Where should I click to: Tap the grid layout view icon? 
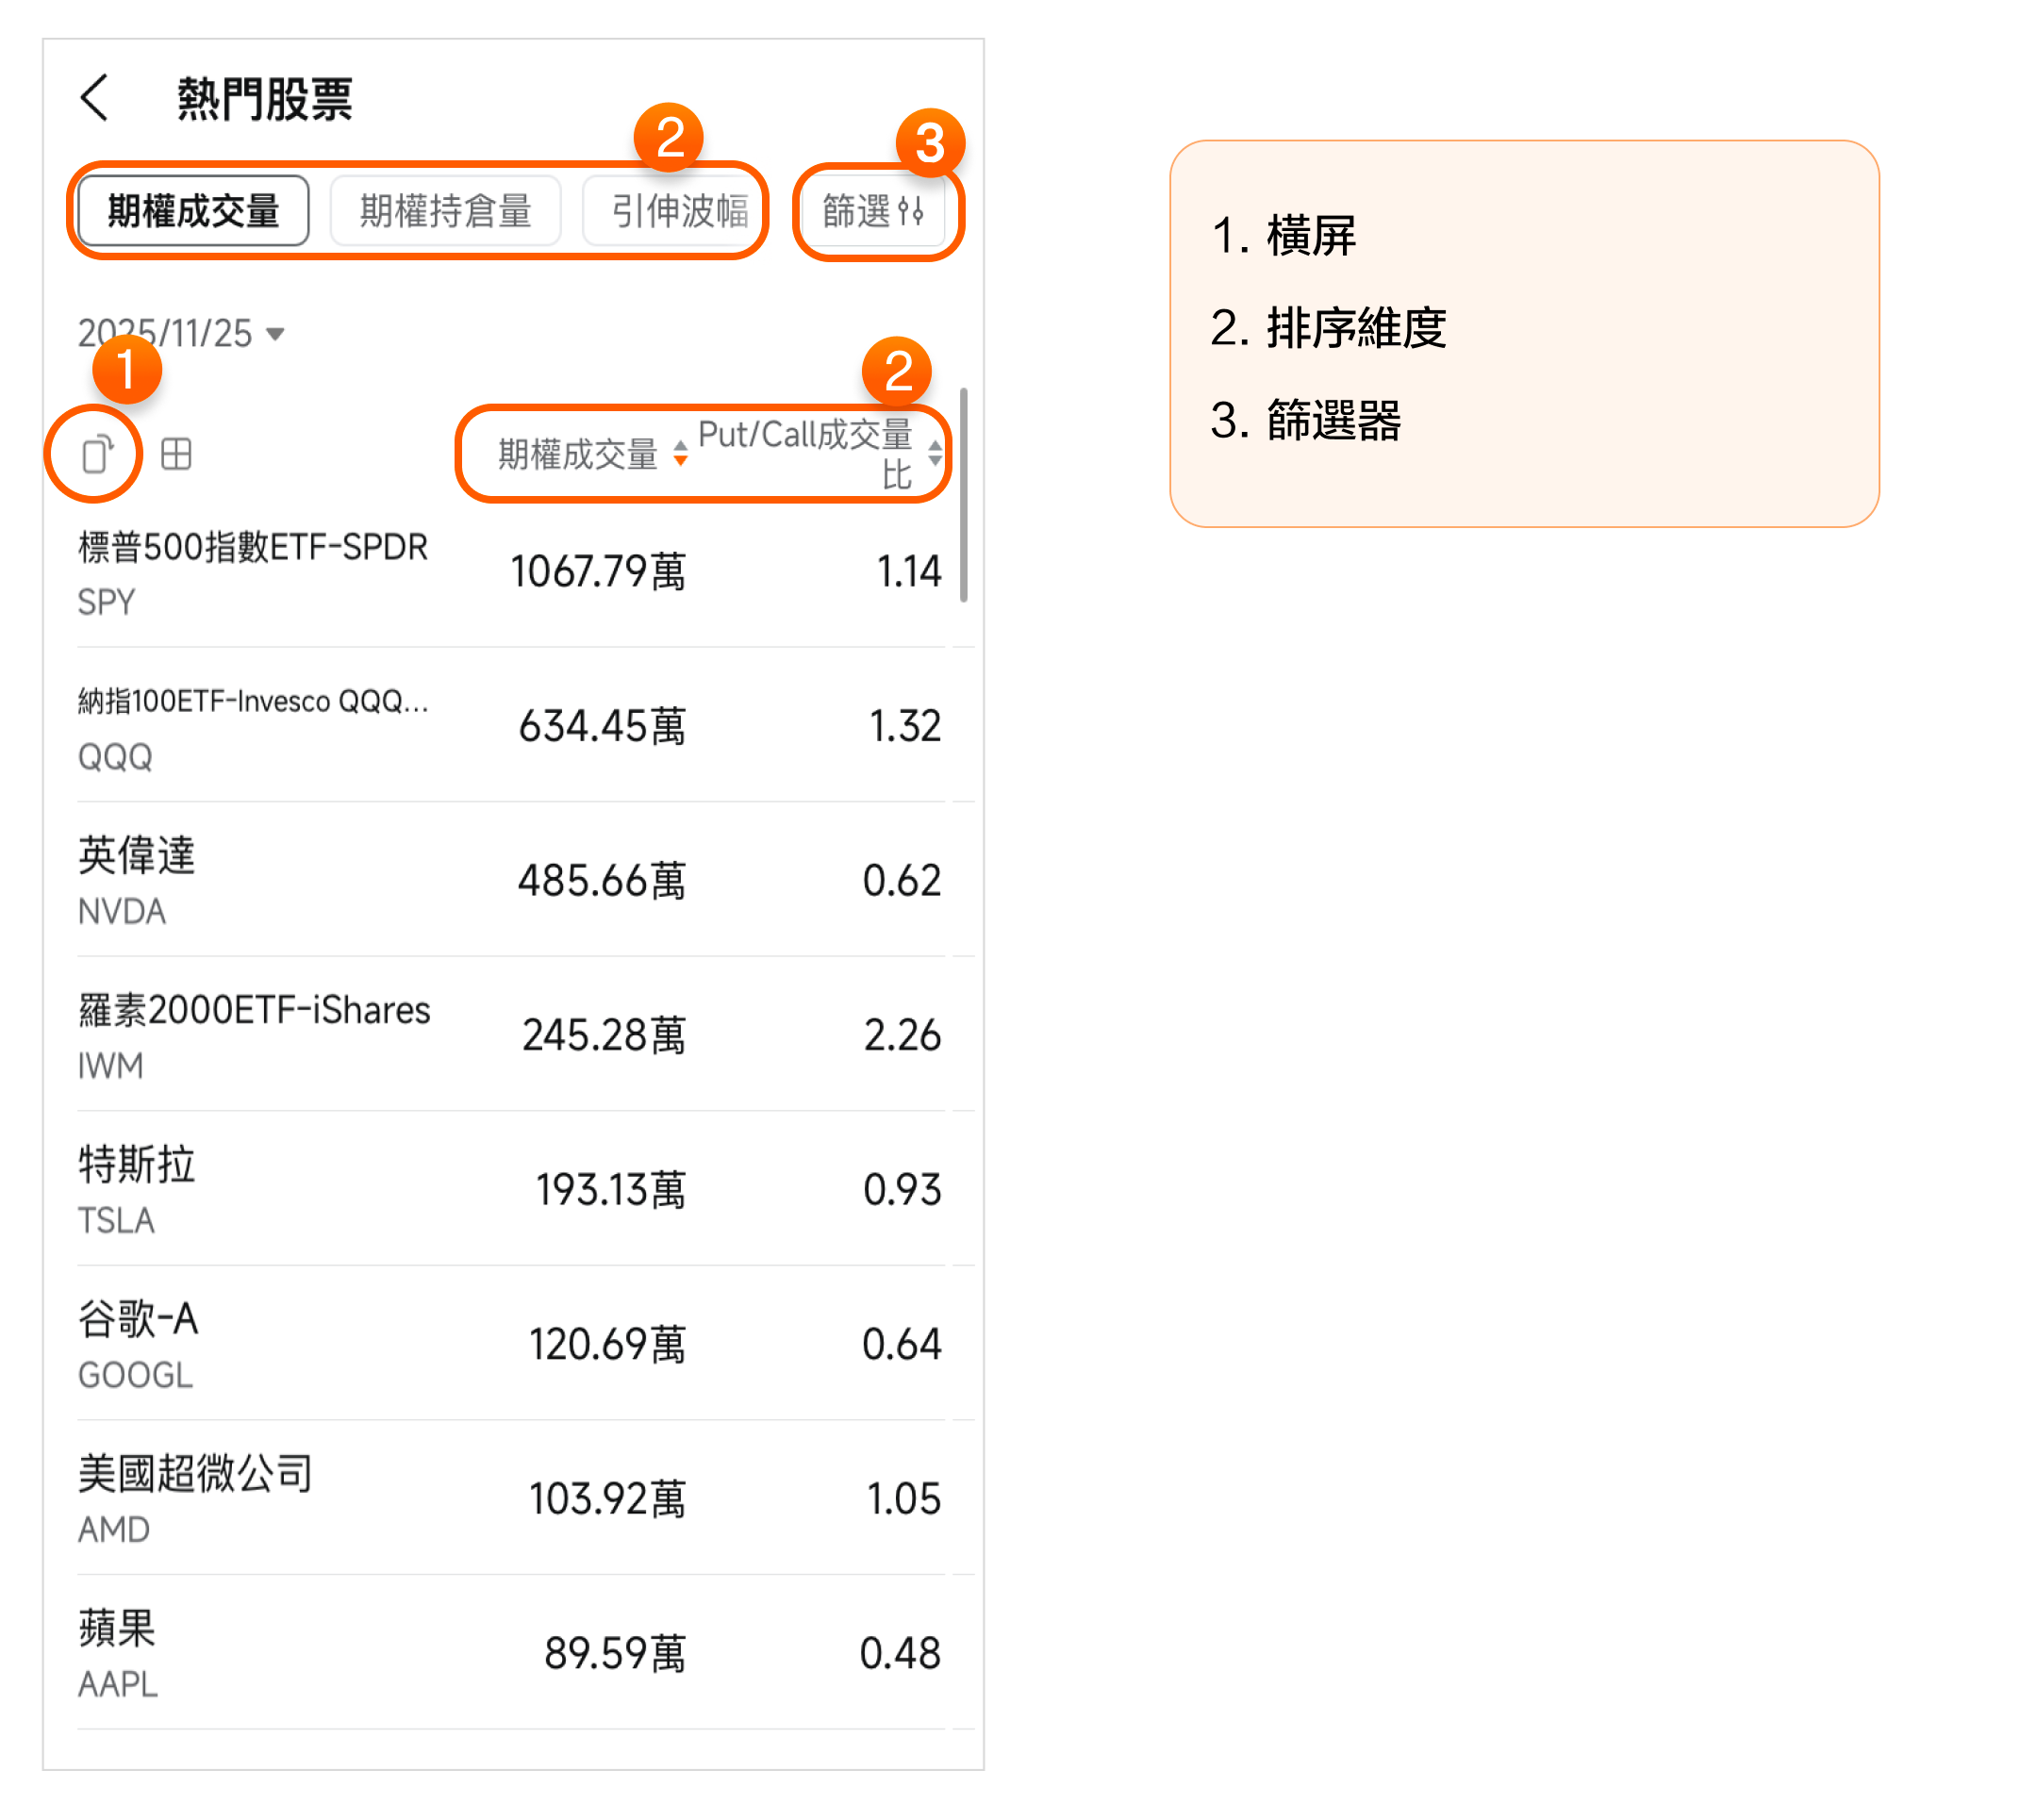[176, 455]
